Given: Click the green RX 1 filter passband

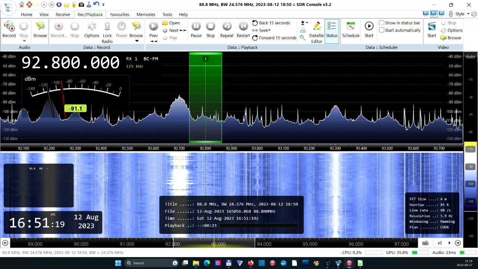Looking at the screenshot, I should pos(205,98).
